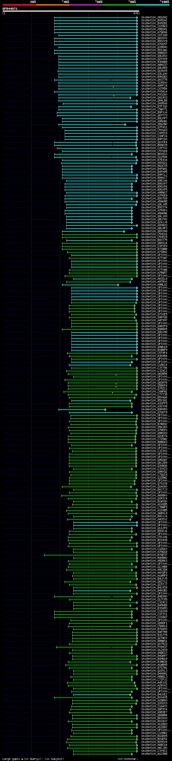The height and width of the screenshot is (761, 172).
Task: Click the cyan ~100% identity legend segment
Action: coord(153,5)
